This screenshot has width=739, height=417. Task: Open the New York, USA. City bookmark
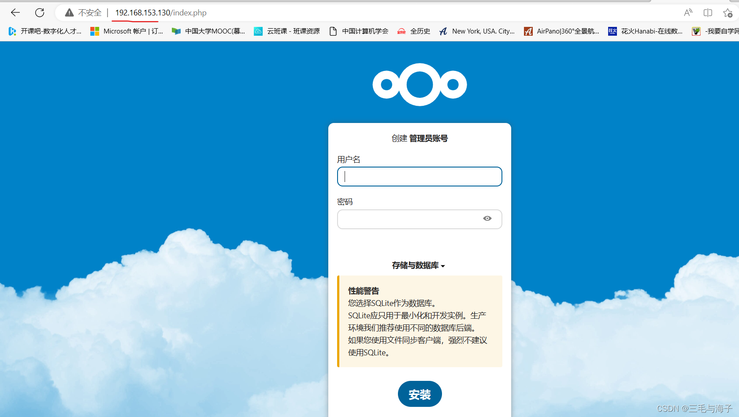pyautogui.click(x=477, y=31)
